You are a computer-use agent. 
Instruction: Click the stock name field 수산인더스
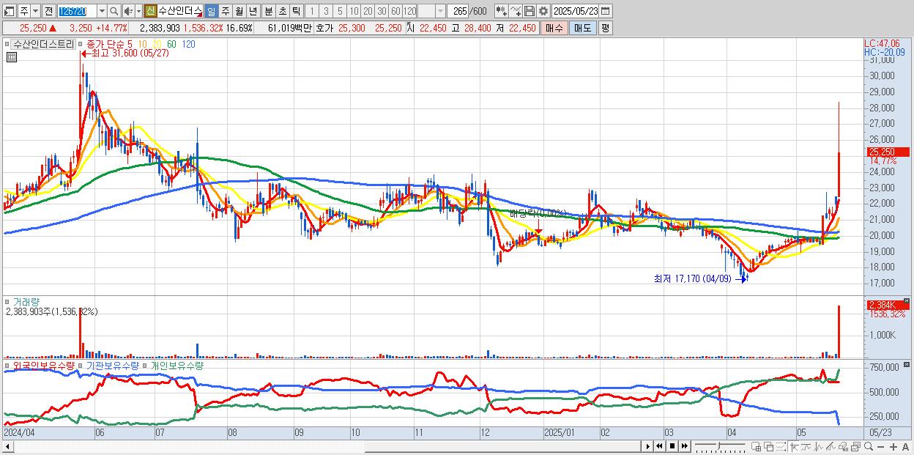point(179,11)
